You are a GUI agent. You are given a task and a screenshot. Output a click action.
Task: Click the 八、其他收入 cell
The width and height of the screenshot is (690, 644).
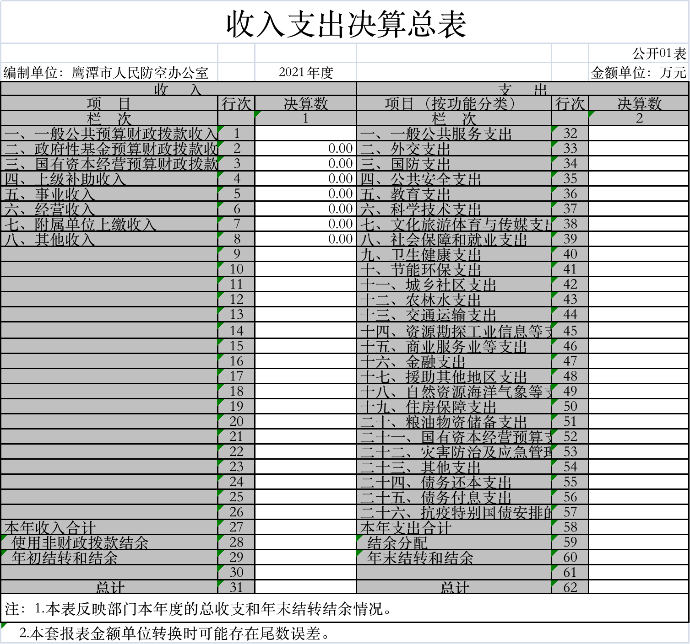click(x=109, y=239)
